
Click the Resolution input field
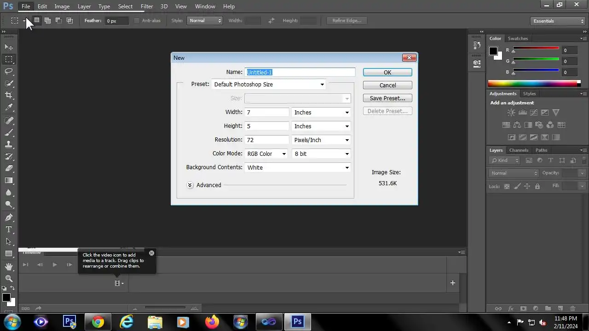click(x=267, y=140)
